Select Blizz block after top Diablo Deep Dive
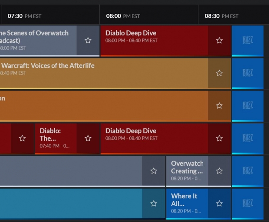The image size is (269, 222). click(248, 41)
